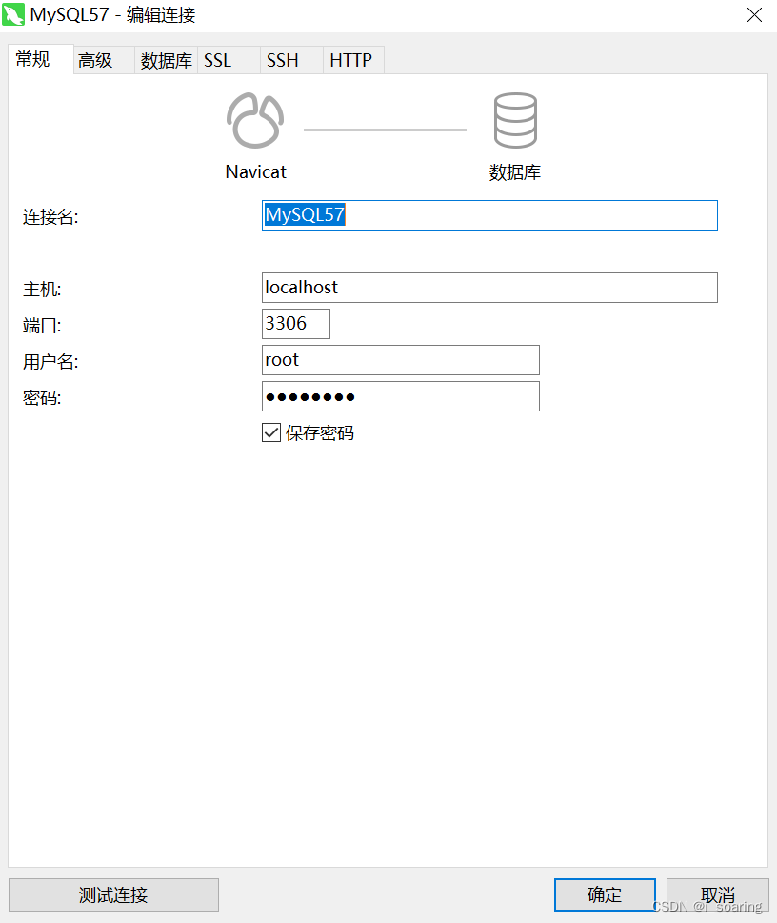Click the Navicat app icon in title bar

coord(13,14)
